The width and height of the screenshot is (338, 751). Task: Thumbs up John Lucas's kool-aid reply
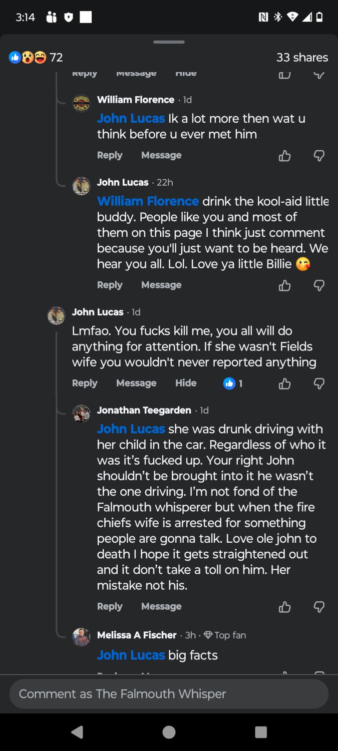pos(284,285)
